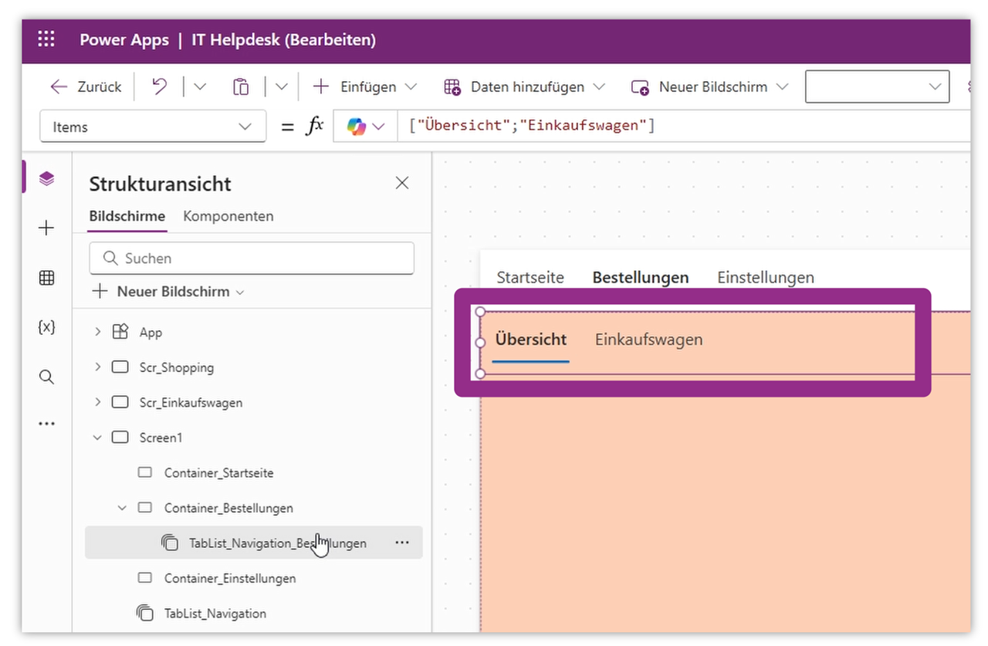Viewport: 988px width, 646px height.
Task: Open the Variables {x} icon
Action: click(46, 326)
